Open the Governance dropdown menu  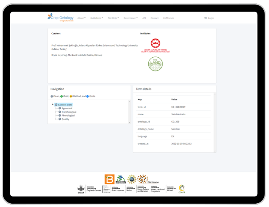click(x=130, y=18)
